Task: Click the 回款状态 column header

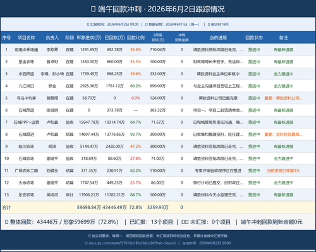Action: 254,38
